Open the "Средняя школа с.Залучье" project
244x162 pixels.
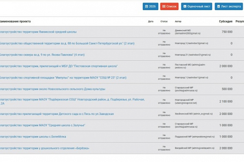click(x=42, y=126)
